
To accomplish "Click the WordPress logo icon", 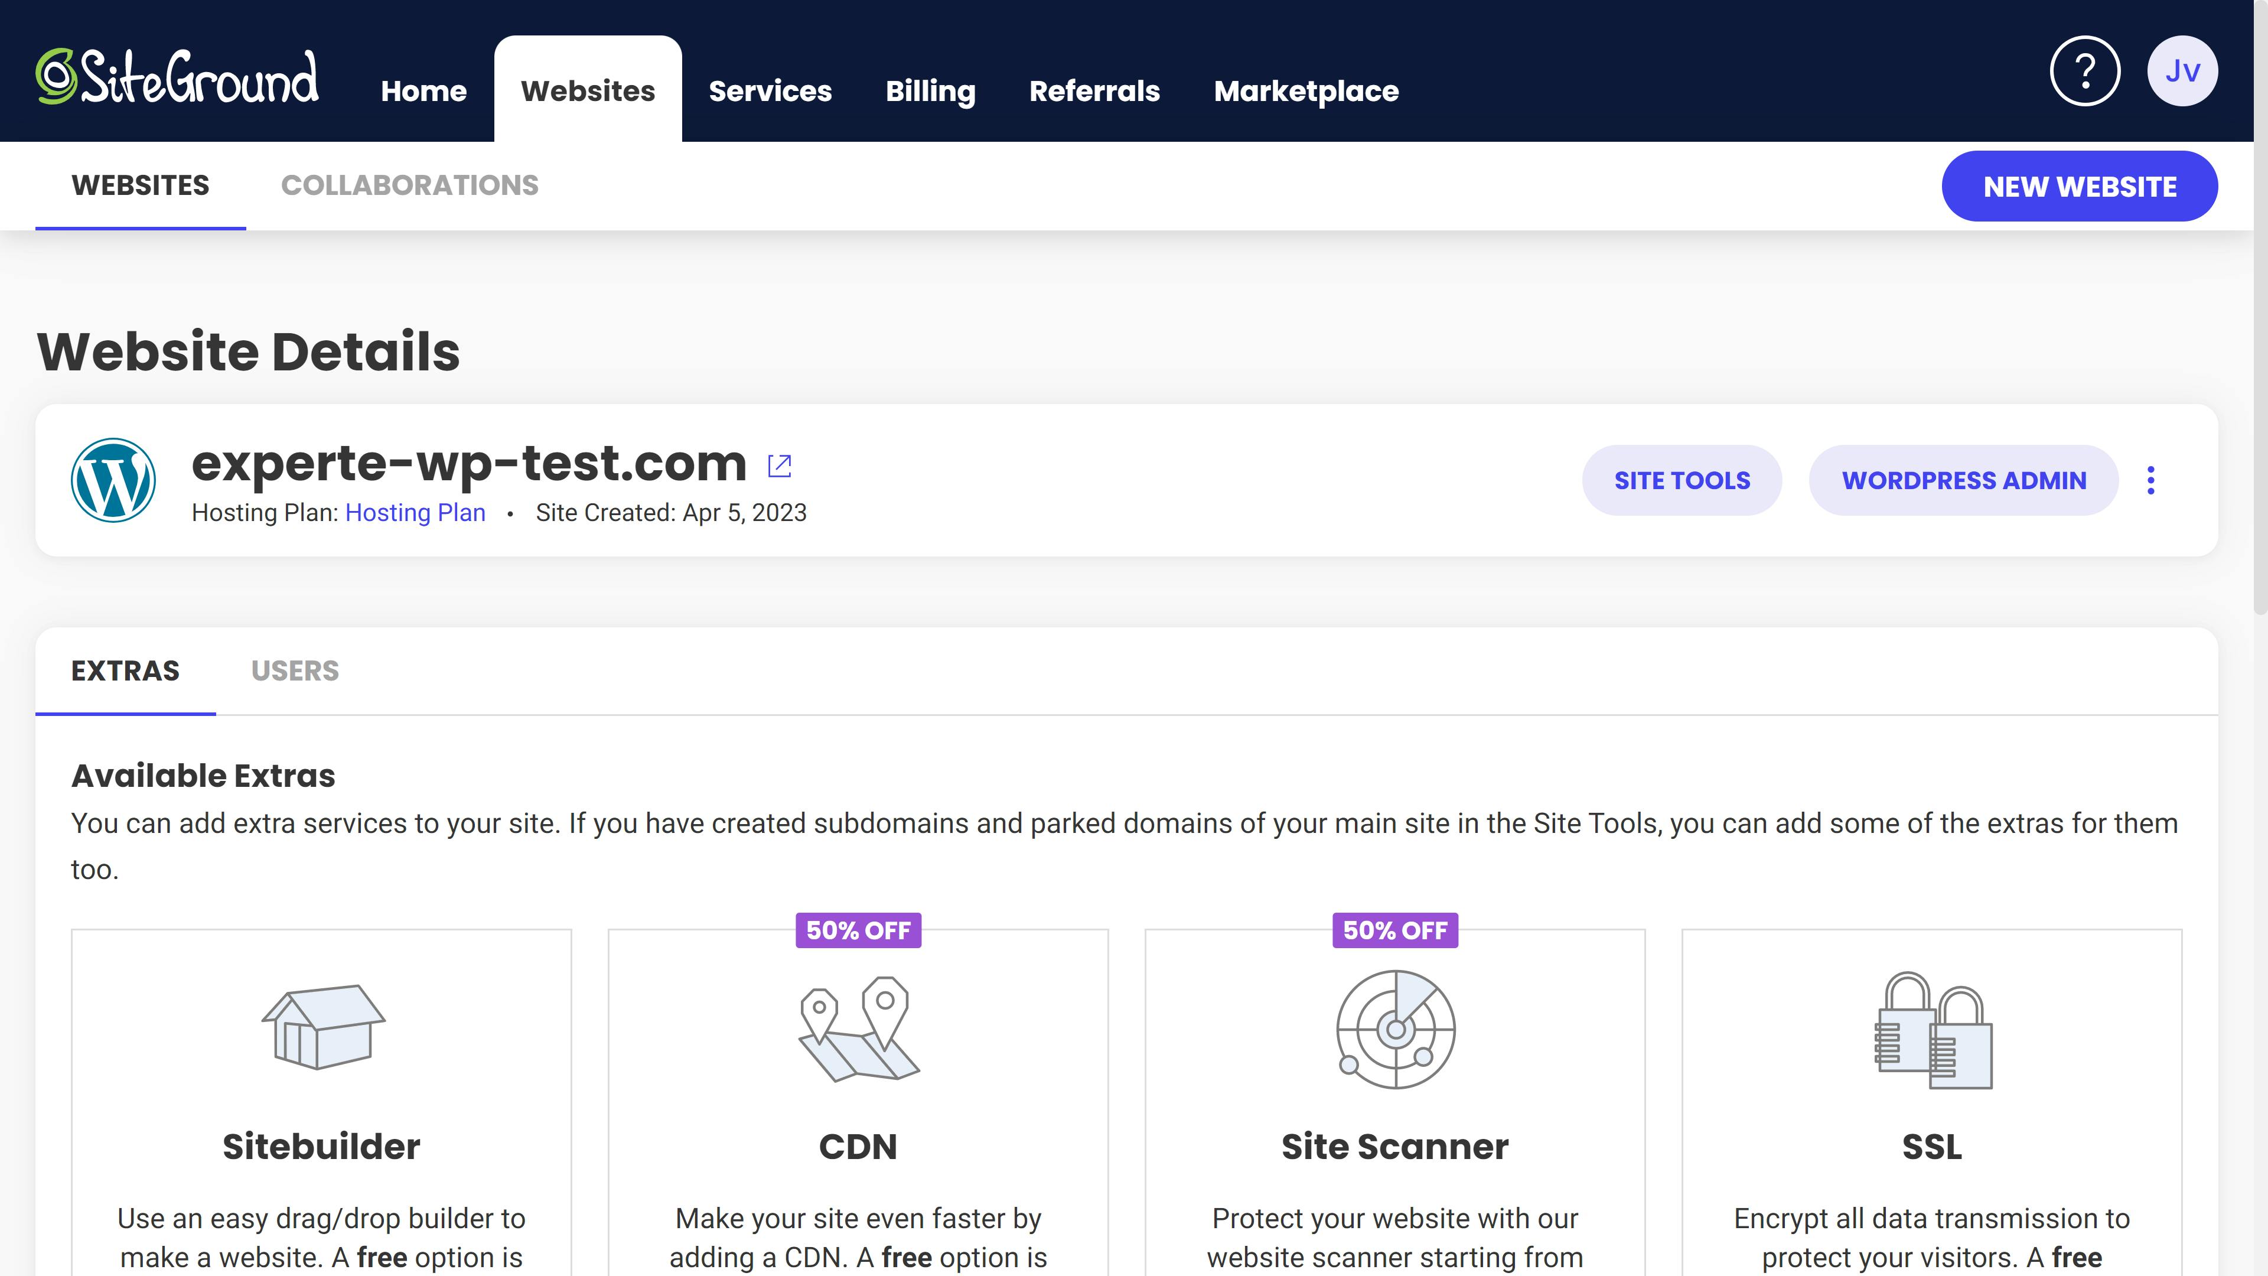I will point(113,480).
